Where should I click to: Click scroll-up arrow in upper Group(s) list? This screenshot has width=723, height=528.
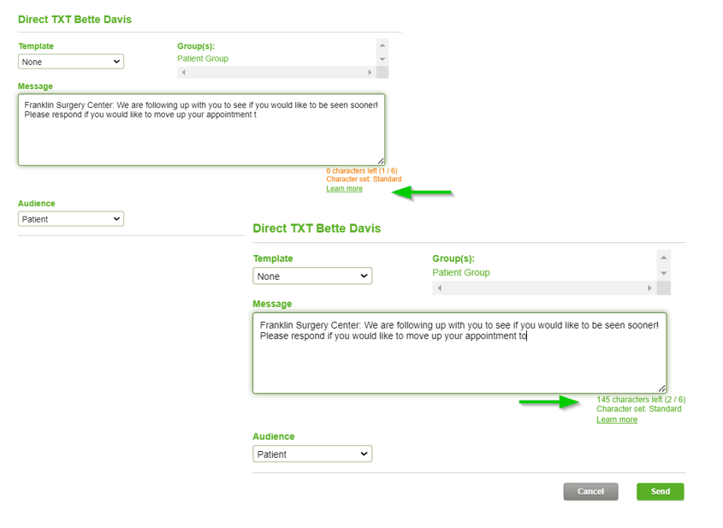[x=382, y=45]
